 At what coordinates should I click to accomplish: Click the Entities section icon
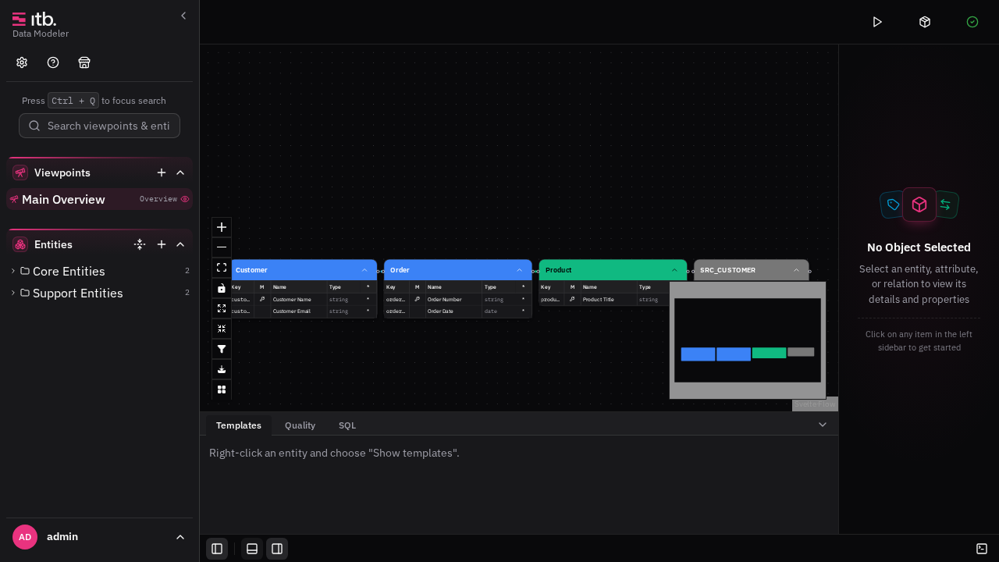(20, 244)
